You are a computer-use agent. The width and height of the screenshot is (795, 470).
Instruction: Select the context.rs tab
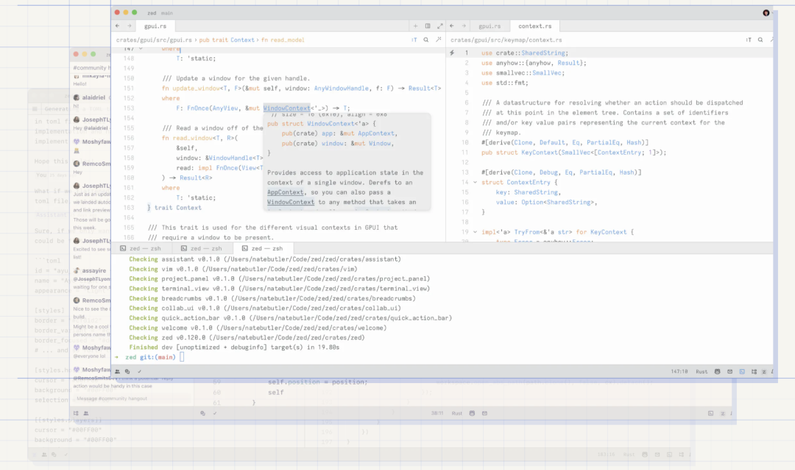pyautogui.click(x=535, y=26)
